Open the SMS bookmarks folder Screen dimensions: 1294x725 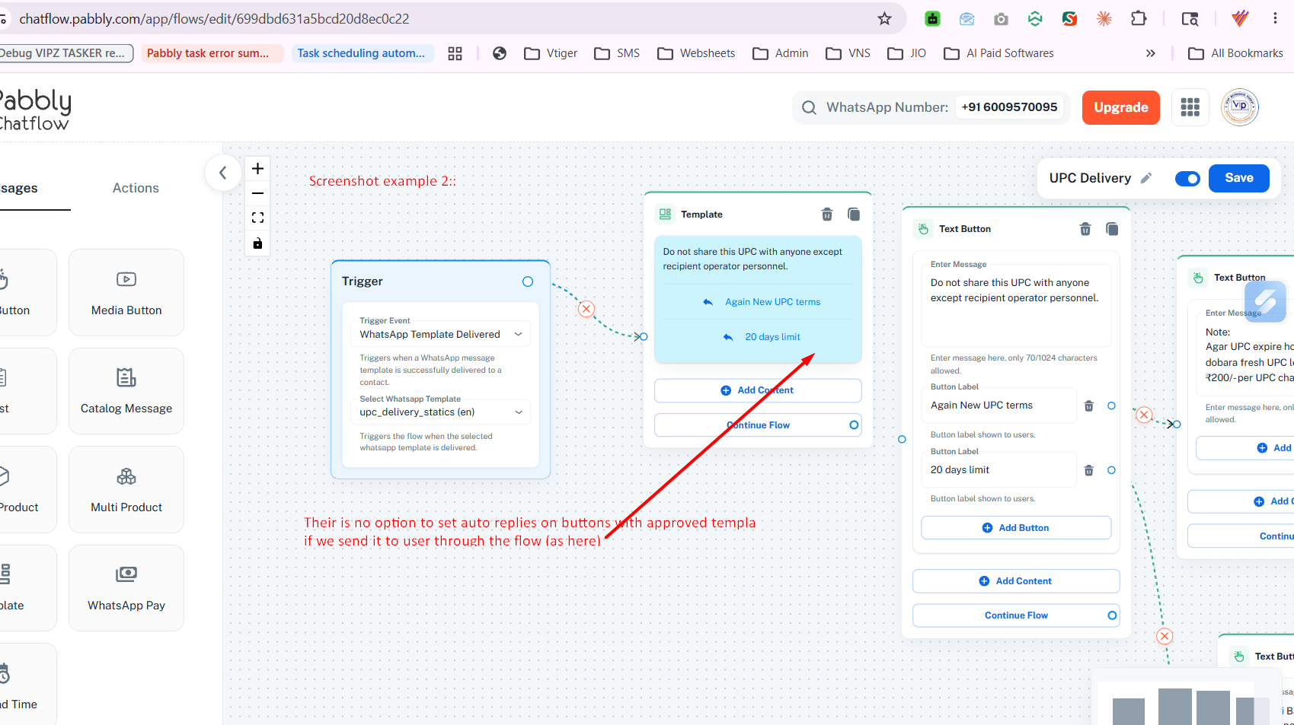[617, 53]
